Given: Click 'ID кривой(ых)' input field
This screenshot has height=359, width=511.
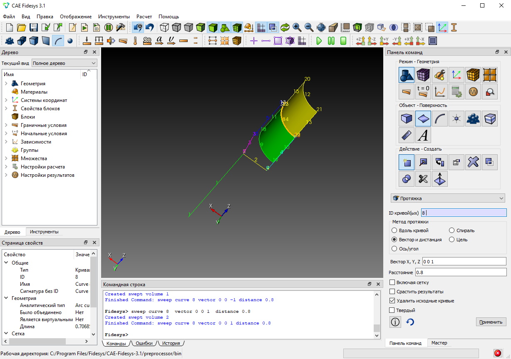Looking at the screenshot, I should point(464,213).
